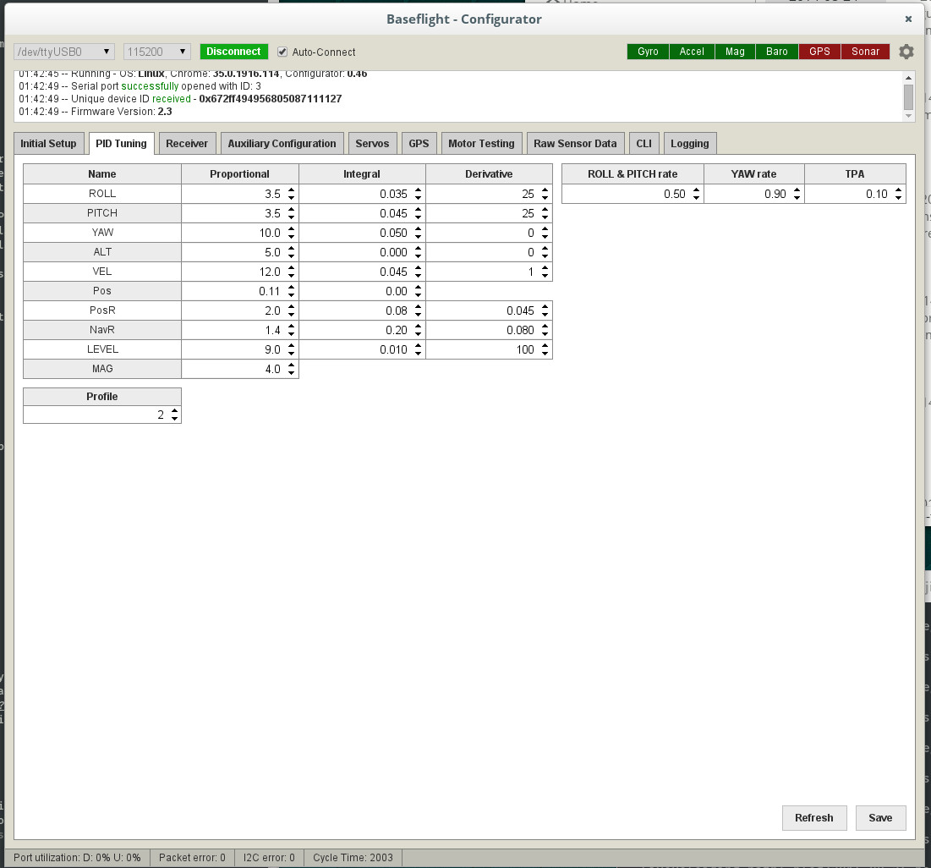Click the PosR Derivative 0.045 field

490,310
